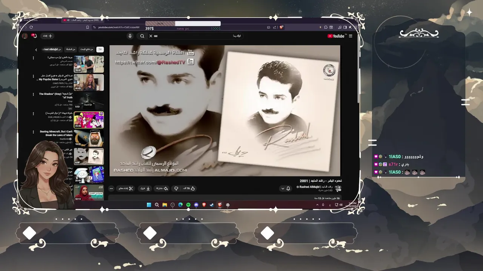Open options for The Shadow video

pos(33,95)
